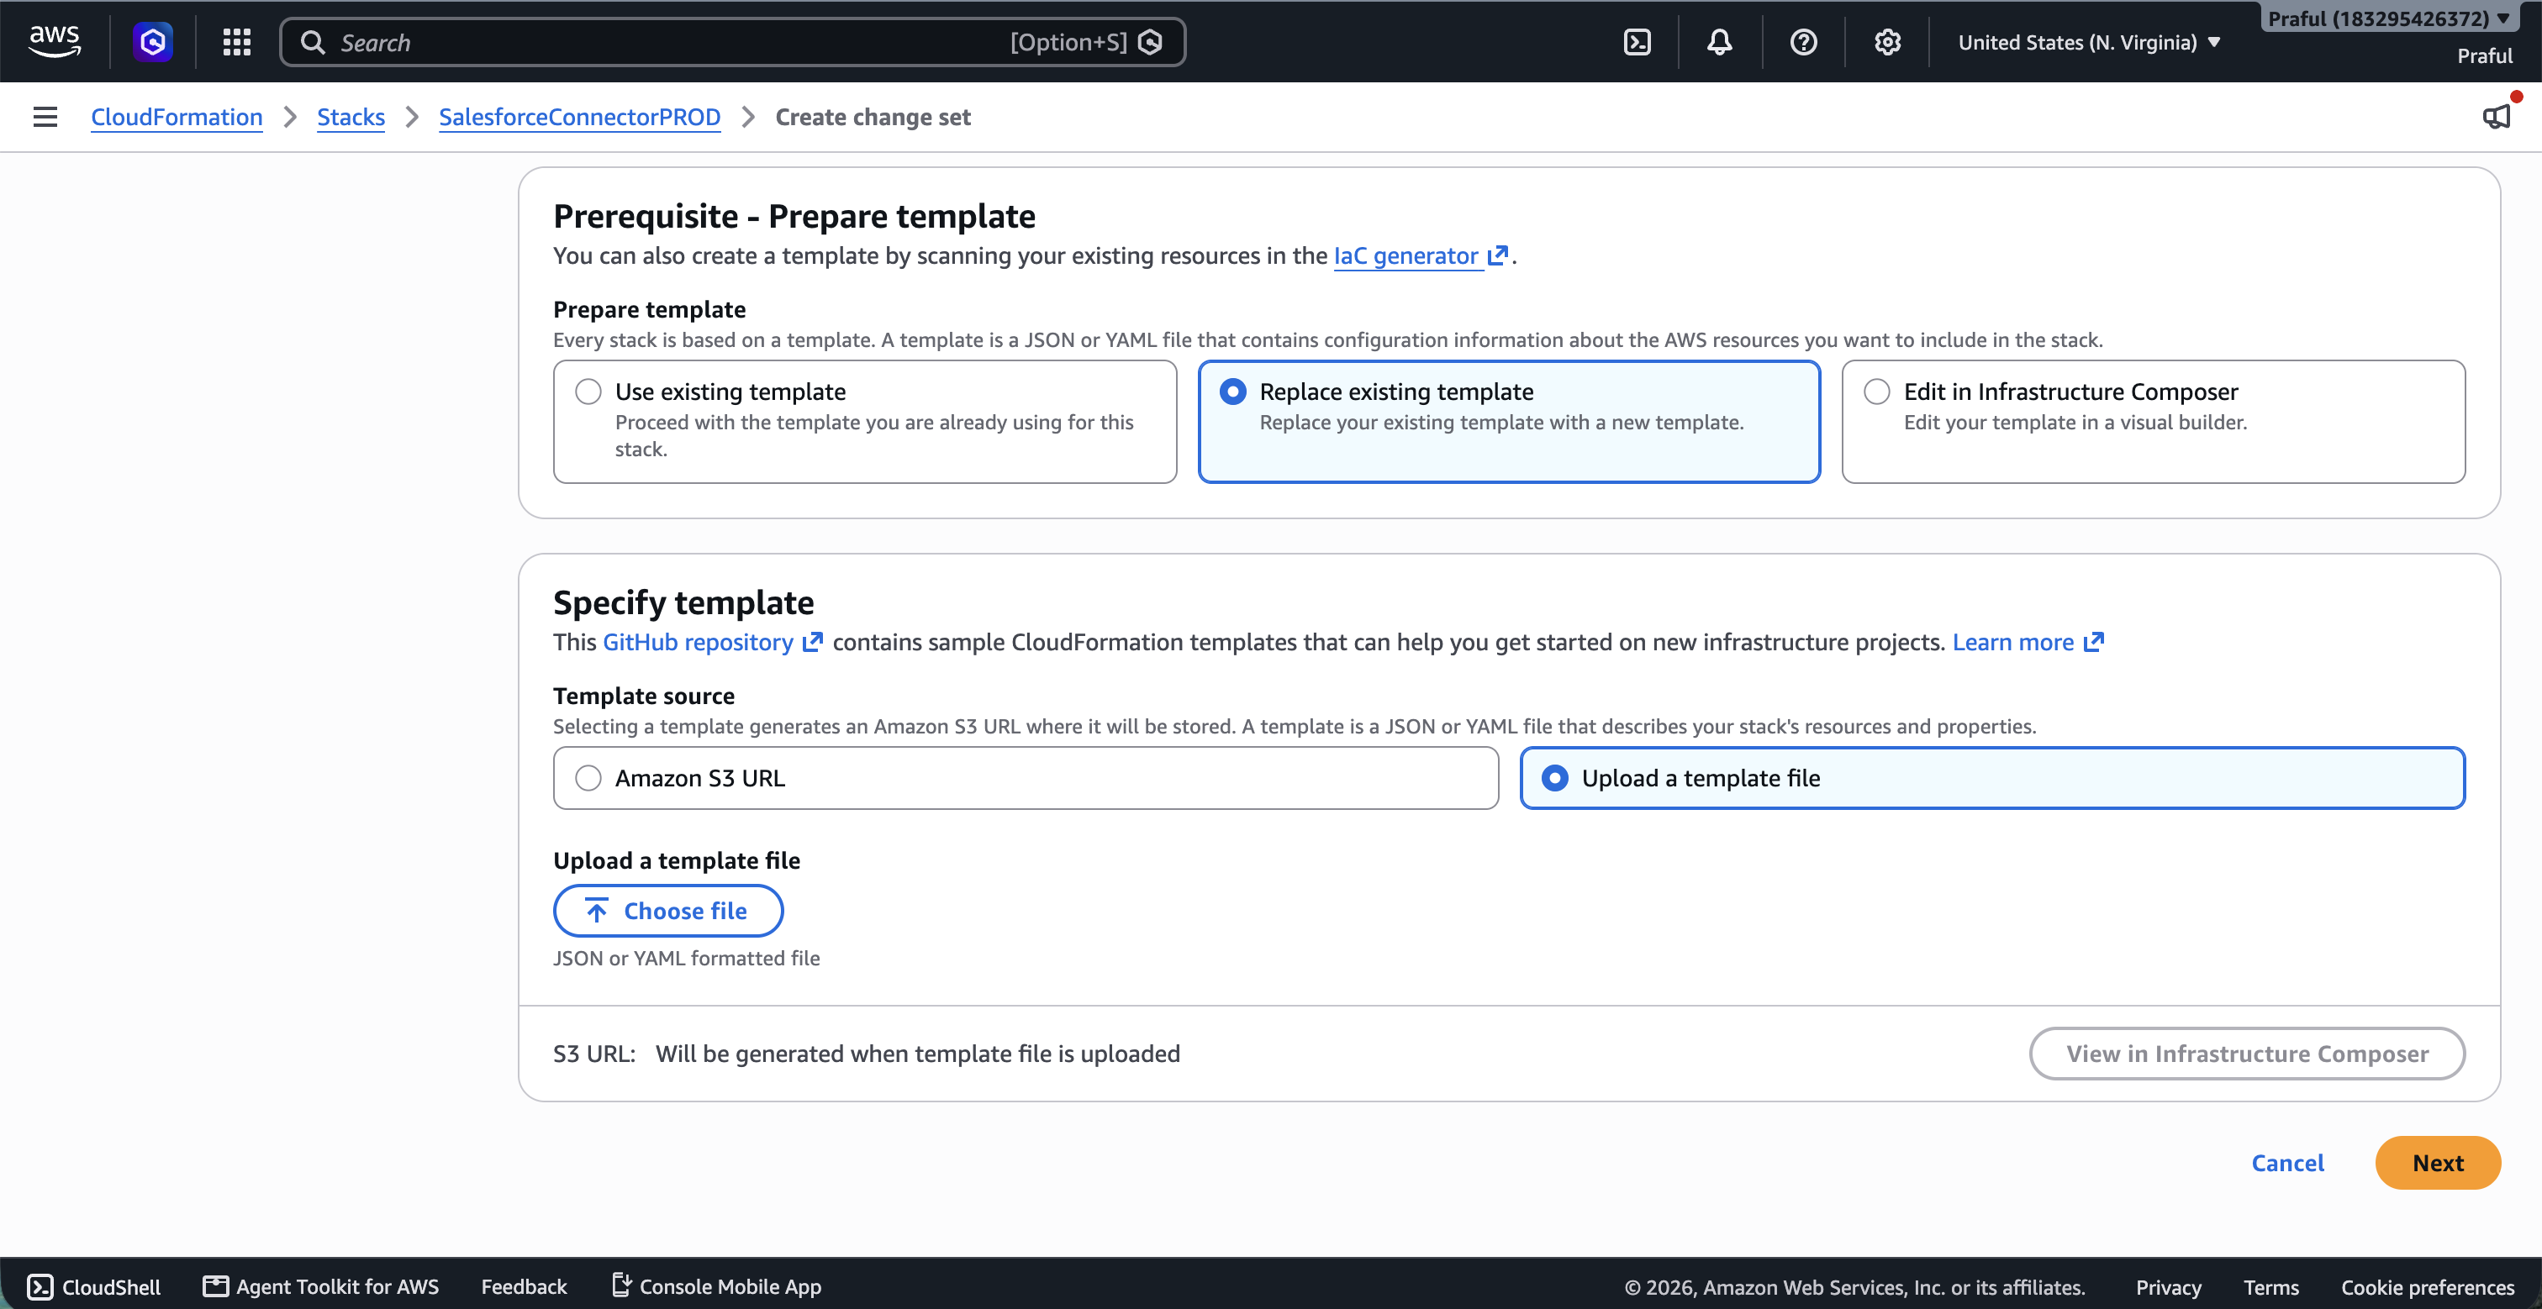Open the Privacy footer link
2542x1309 pixels.
tap(2168, 1287)
